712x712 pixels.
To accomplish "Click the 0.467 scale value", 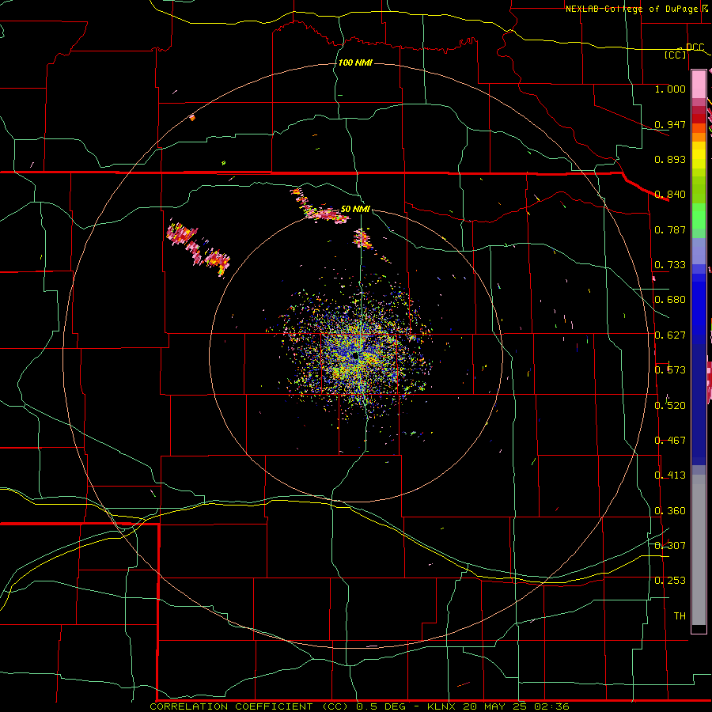I will [670, 441].
